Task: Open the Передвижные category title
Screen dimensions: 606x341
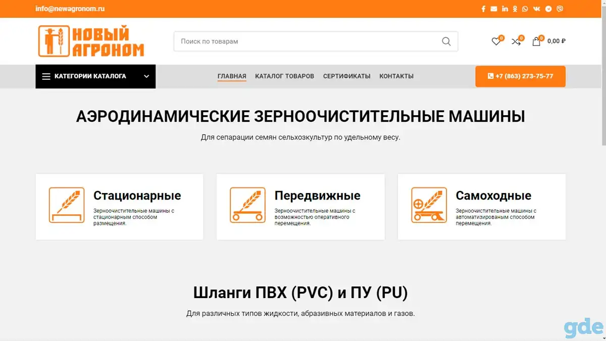Action: point(317,196)
